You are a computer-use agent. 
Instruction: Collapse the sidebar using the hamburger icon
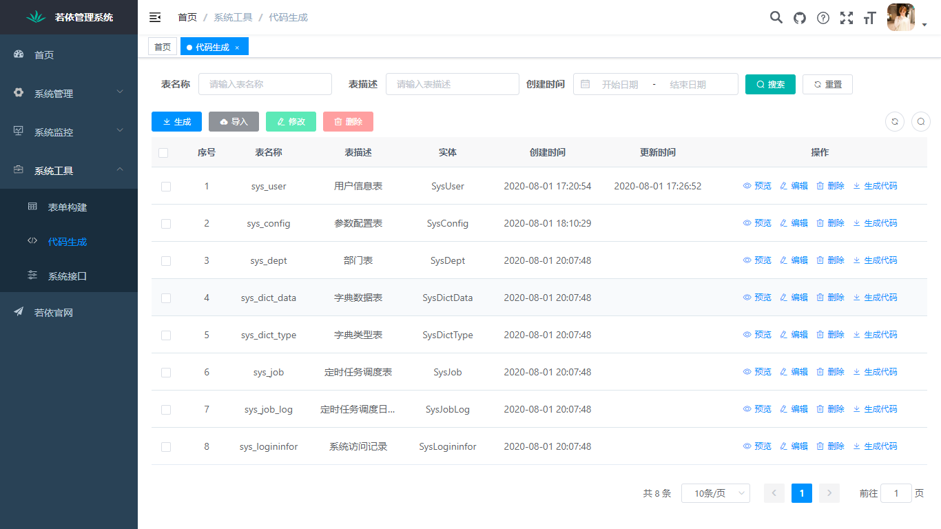[154, 17]
